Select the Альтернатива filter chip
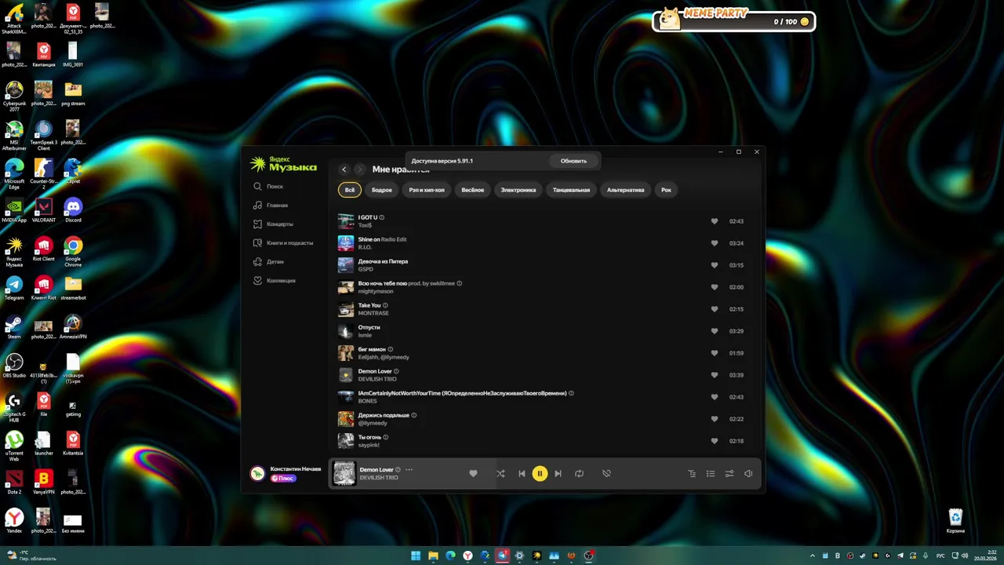The image size is (1004, 565). coord(625,190)
